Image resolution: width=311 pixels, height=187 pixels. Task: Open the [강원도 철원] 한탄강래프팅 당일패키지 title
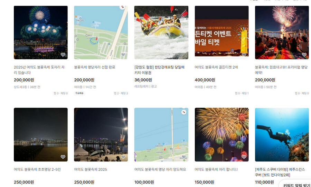pos(159,70)
